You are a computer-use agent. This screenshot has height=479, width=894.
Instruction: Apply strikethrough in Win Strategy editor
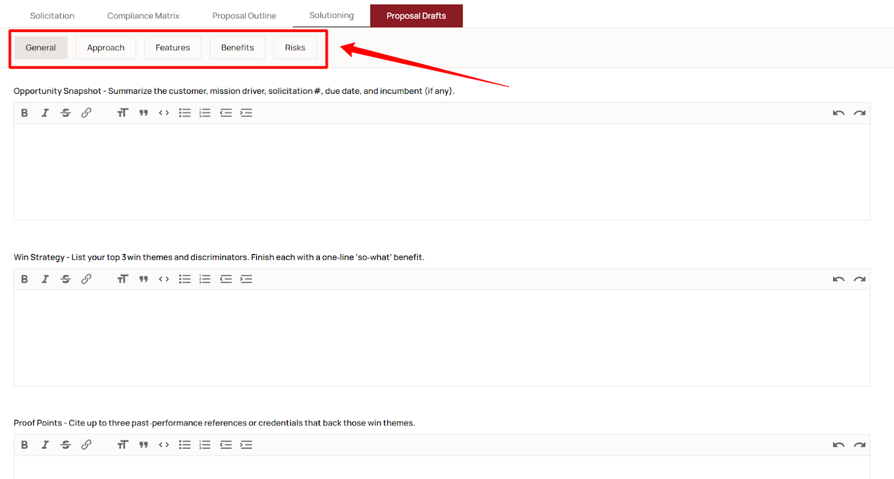(65, 279)
